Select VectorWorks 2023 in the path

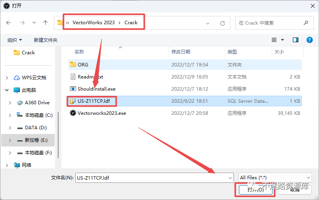(x=94, y=23)
